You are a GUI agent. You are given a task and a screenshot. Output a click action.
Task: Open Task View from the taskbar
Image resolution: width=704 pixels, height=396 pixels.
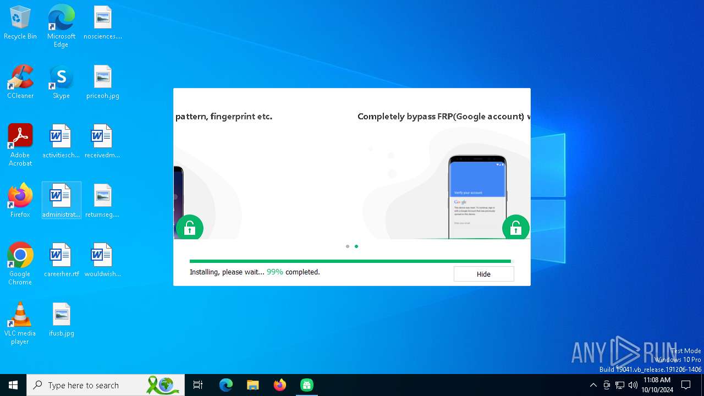pyautogui.click(x=198, y=385)
